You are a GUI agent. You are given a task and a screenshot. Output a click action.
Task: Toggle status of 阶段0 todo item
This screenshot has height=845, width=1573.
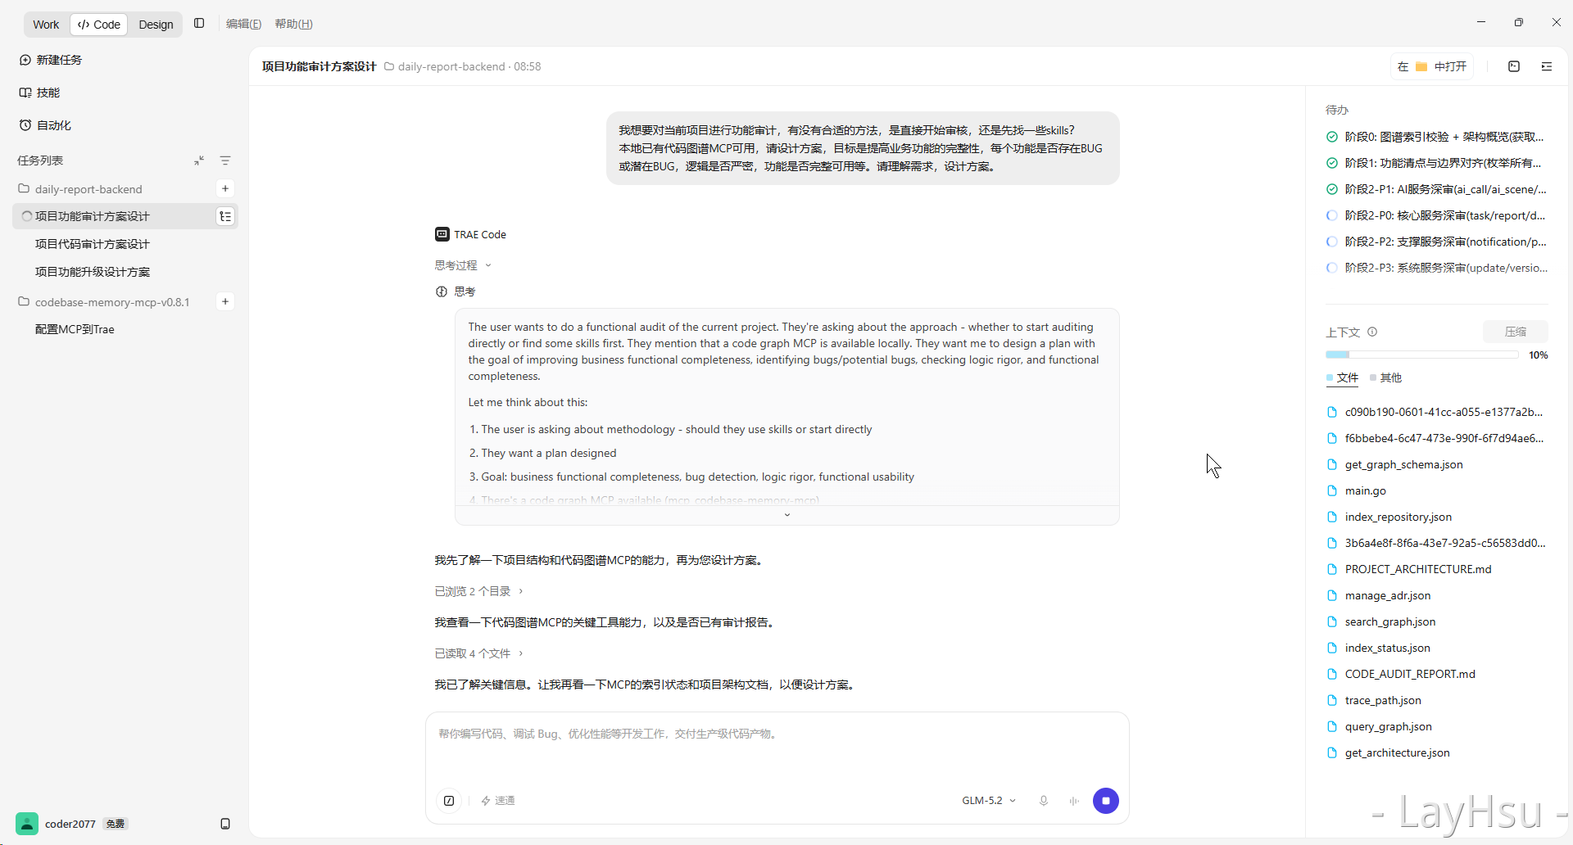tap(1332, 137)
